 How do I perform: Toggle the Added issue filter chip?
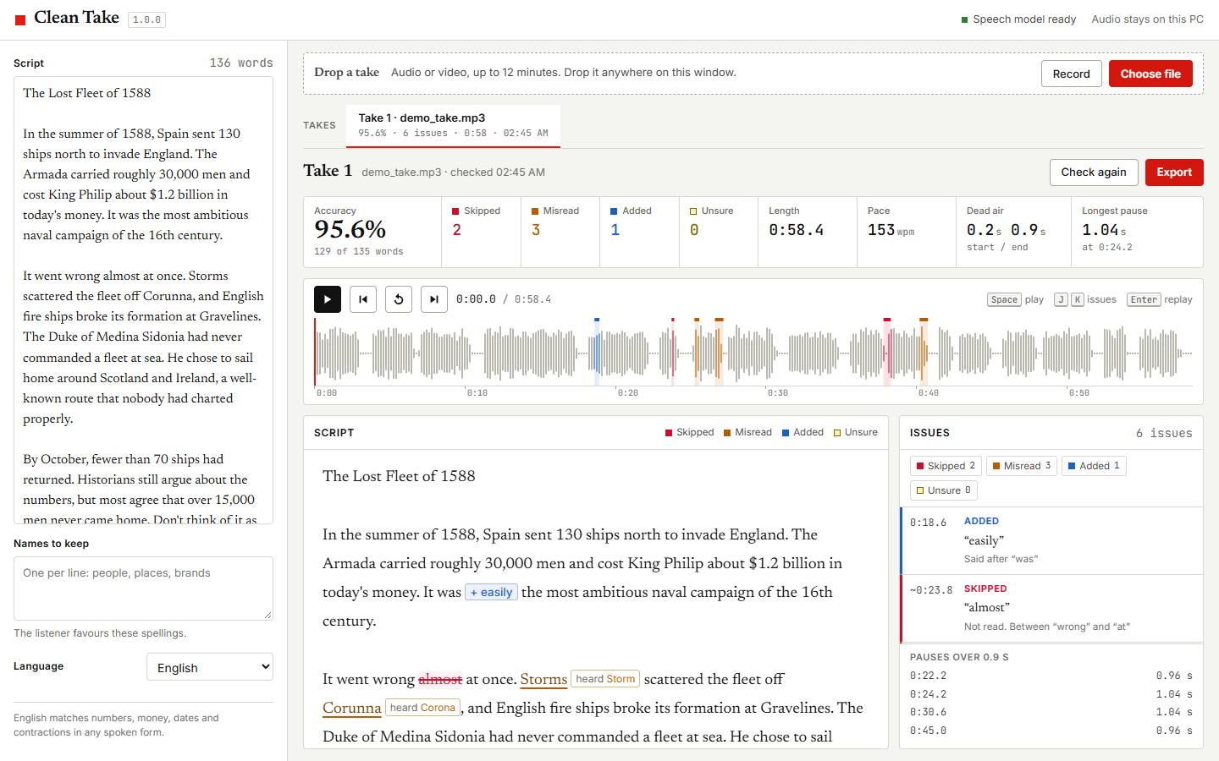pyautogui.click(x=1094, y=466)
